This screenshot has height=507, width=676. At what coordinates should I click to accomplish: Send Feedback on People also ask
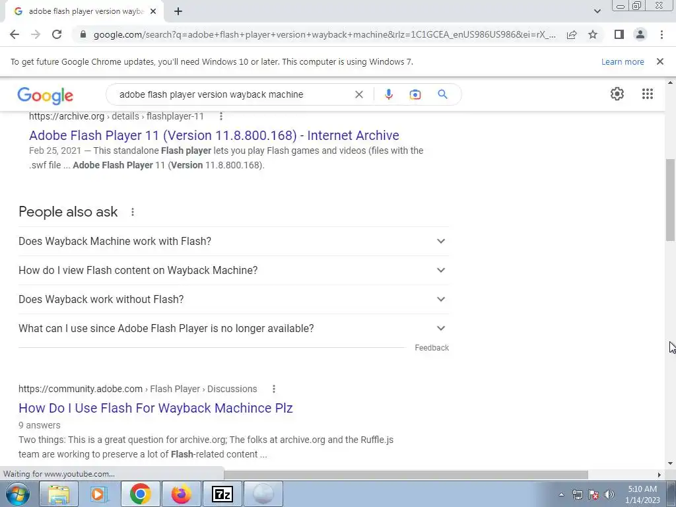(432, 347)
